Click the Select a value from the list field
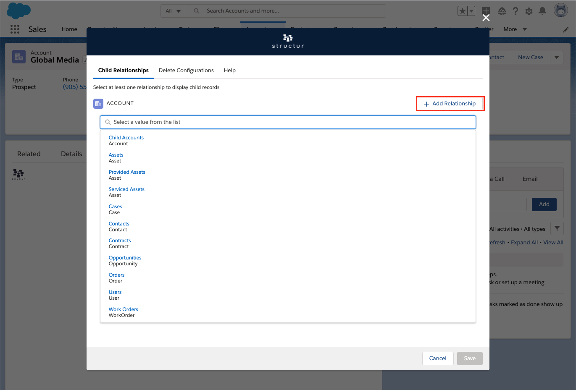Image resolution: width=576 pixels, height=390 pixels. tap(288, 122)
